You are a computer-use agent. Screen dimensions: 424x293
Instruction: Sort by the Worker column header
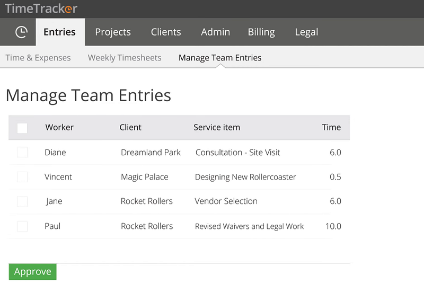pos(59,127)
